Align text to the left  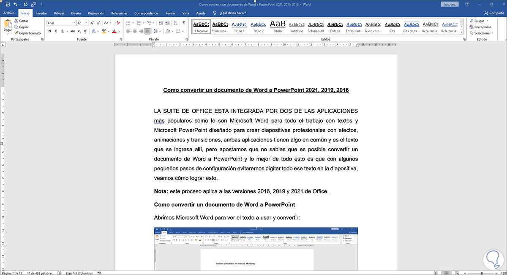[129, 31]
